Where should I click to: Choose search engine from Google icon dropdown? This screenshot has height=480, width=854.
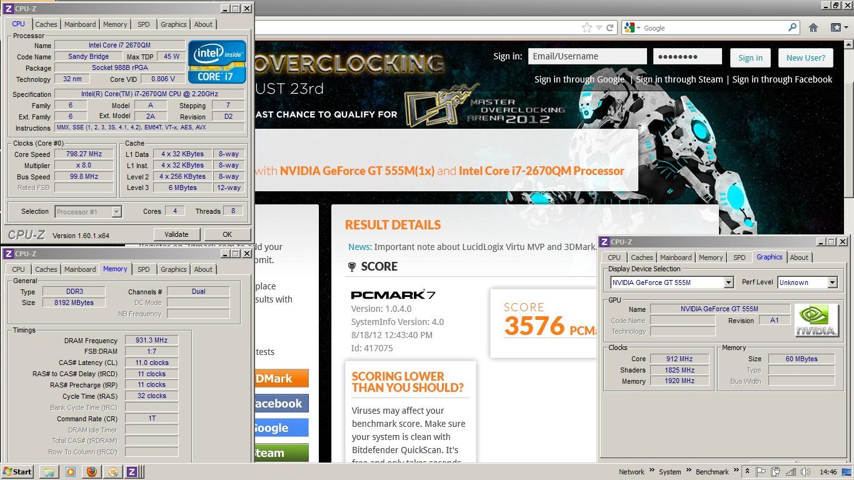631,27
